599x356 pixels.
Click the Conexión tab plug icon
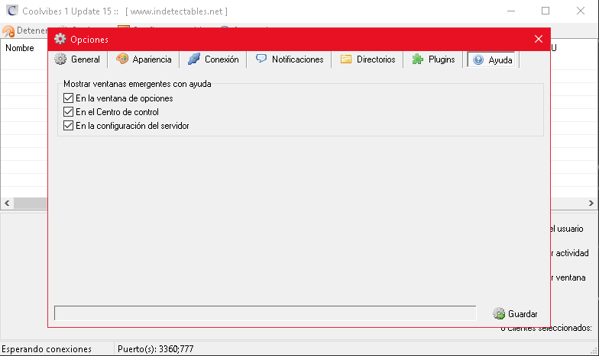coord(194,59)
